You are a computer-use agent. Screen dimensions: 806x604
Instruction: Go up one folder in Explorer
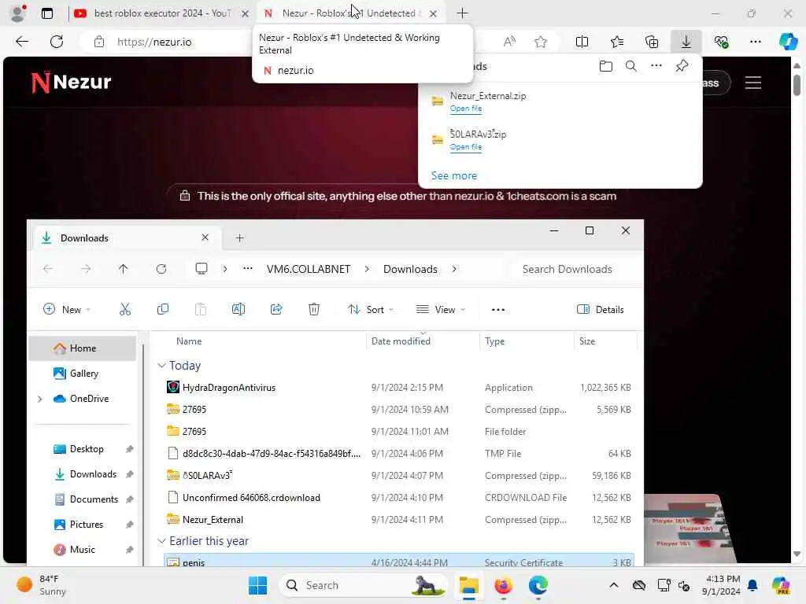(x=124, y=269)
